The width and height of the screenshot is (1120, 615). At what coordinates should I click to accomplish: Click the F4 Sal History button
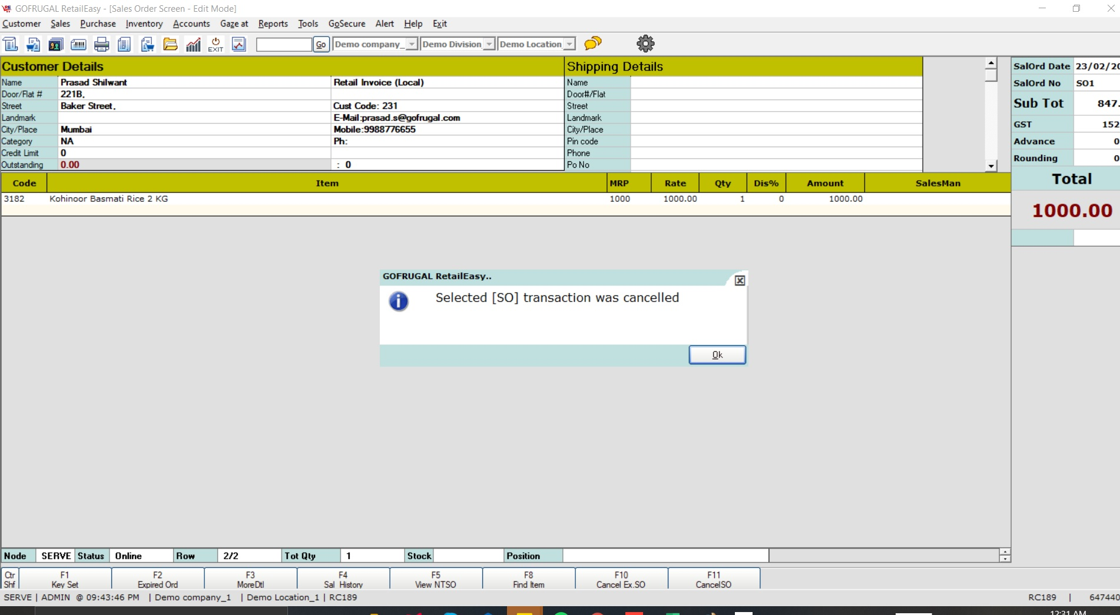point(343,579)
